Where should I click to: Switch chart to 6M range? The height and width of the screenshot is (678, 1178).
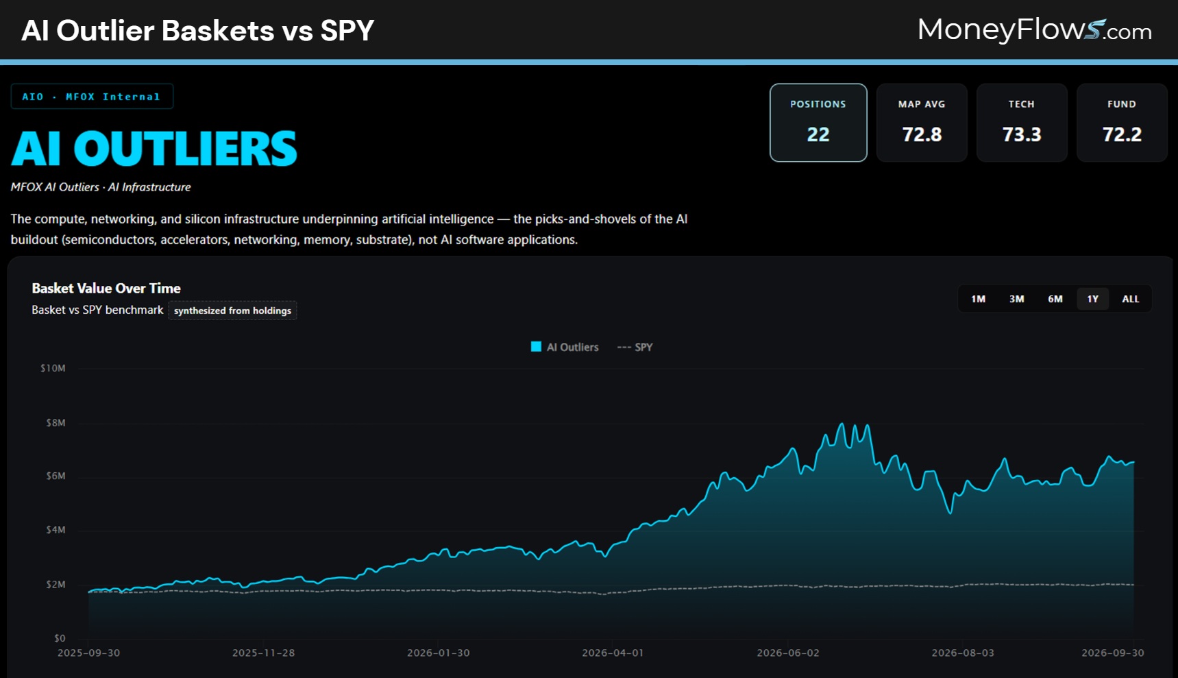[x=1055, y=299]
